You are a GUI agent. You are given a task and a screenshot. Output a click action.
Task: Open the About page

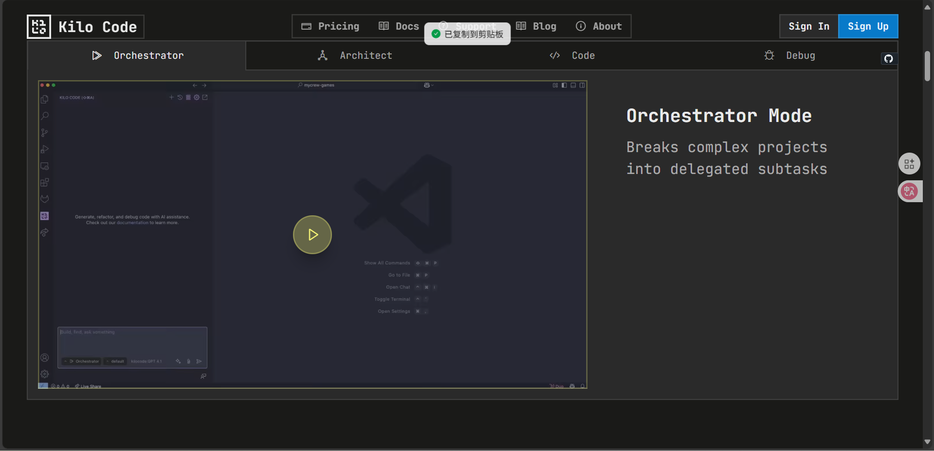(x=599, y=26)
